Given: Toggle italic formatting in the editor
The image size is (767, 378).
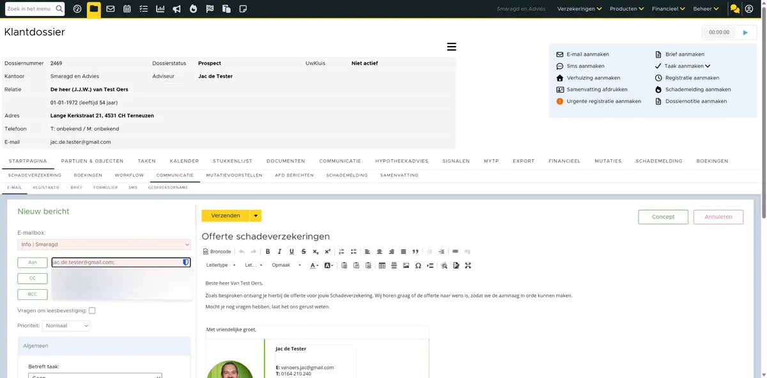Looking at the screenshot, I should (x=280, y=251).
